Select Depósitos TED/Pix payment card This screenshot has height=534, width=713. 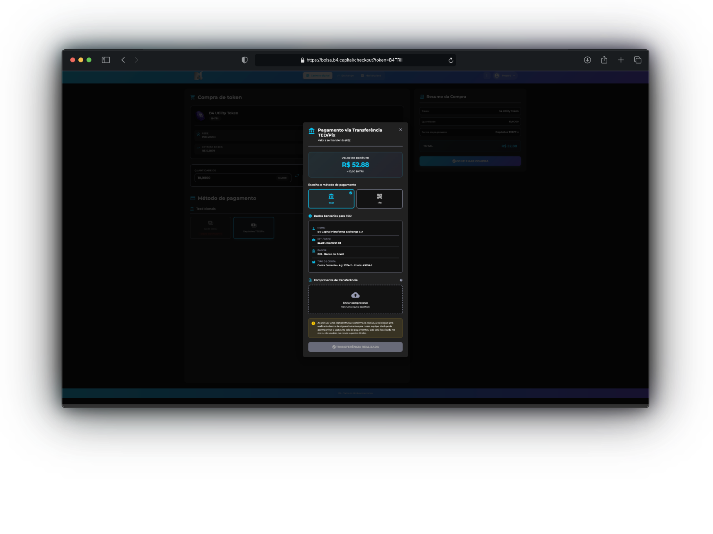click(x=253, y=227)
